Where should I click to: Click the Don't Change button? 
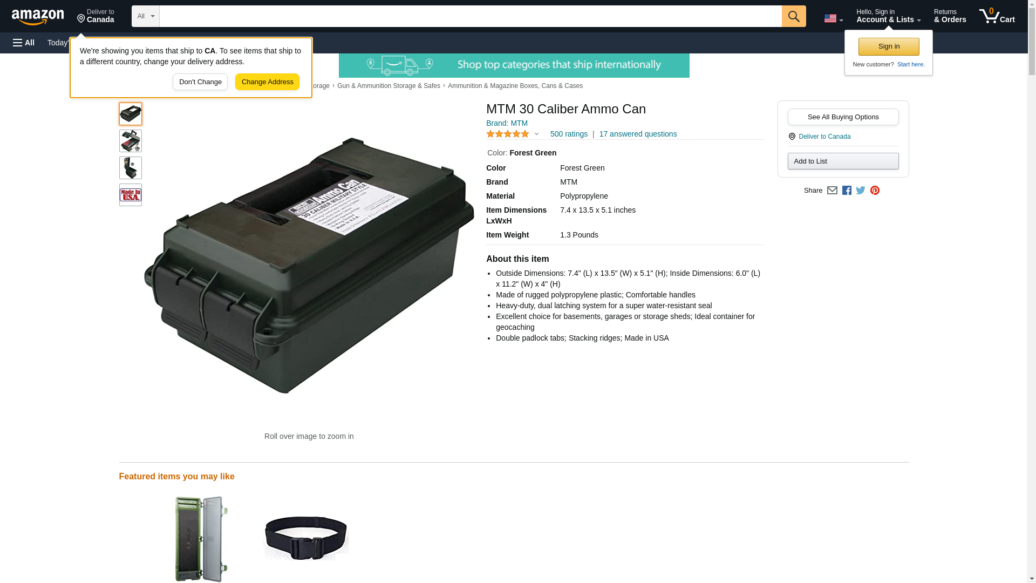(x=200, y=82)
